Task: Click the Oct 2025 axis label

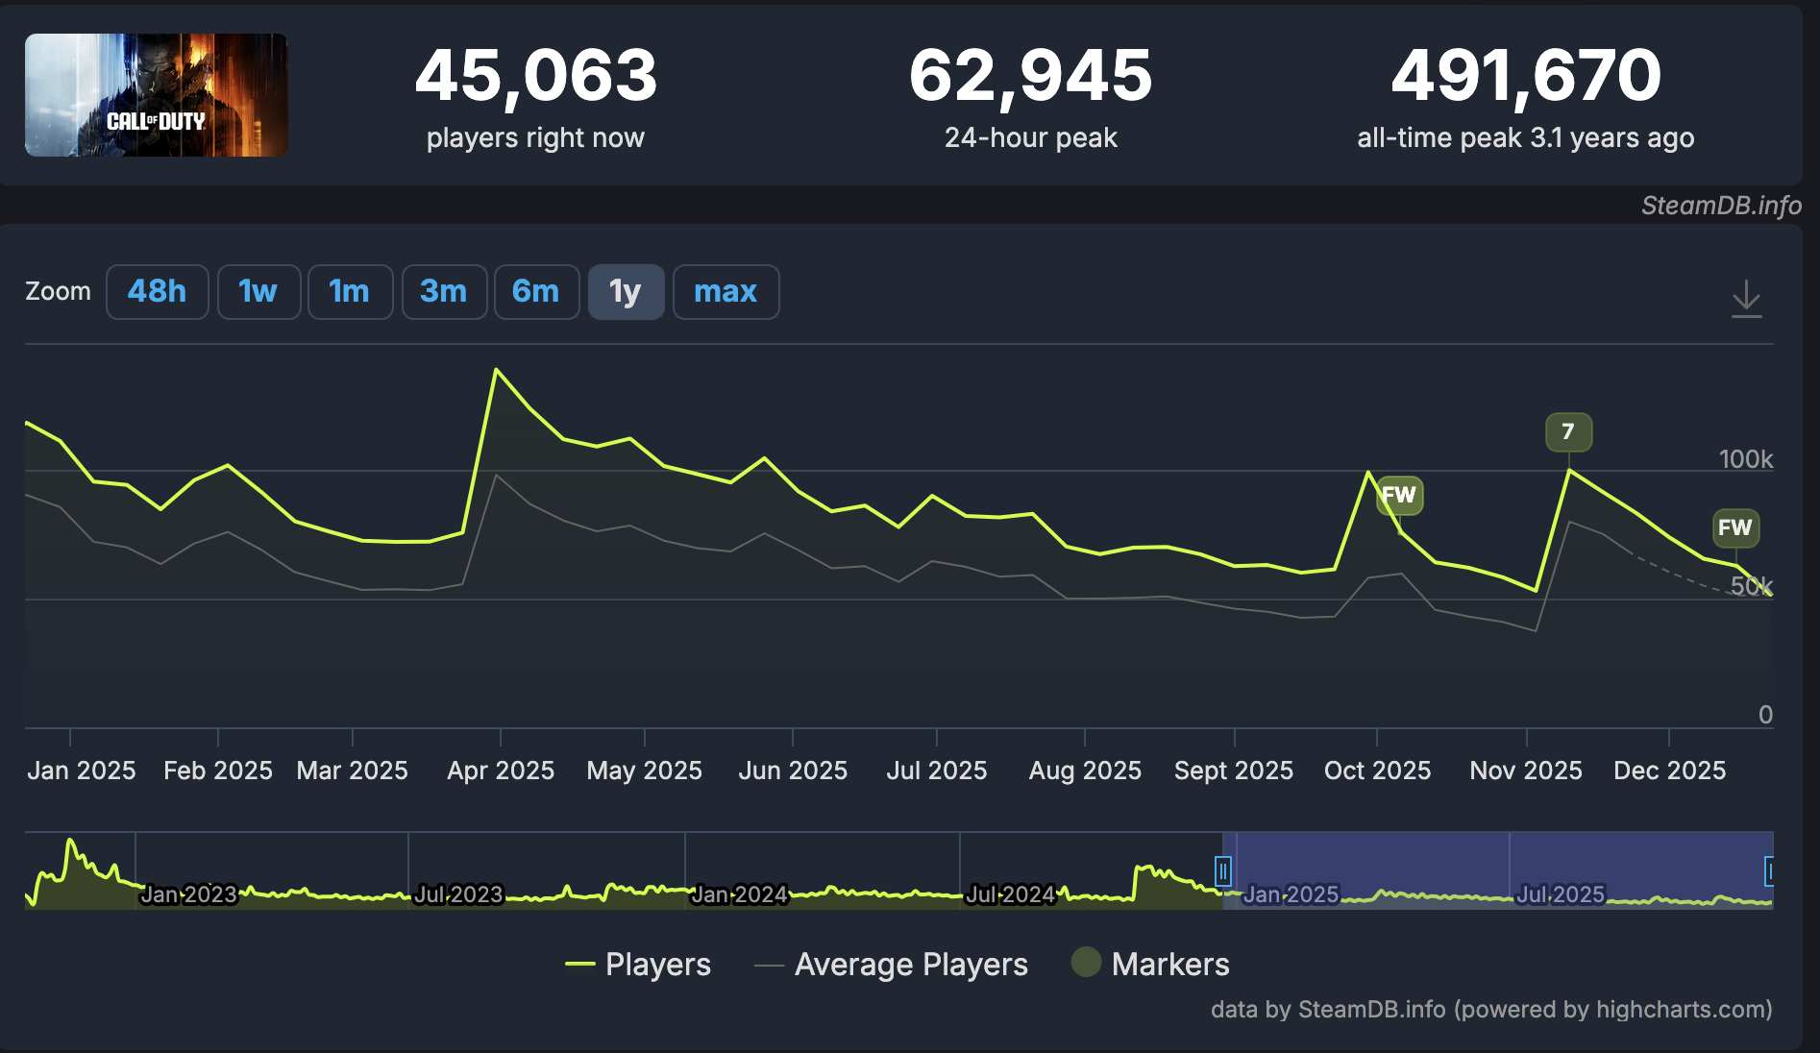Action: pos(1377,771)
